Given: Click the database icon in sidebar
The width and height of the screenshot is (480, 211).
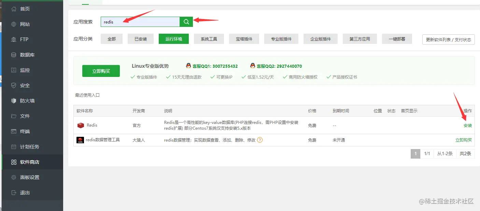Looking at the screenshot, I should 14,55.
